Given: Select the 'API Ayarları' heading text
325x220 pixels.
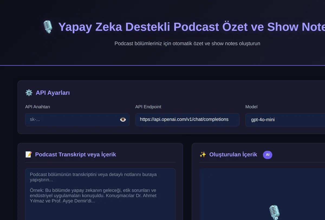Looking at the screenshot, I should (53, 93).
